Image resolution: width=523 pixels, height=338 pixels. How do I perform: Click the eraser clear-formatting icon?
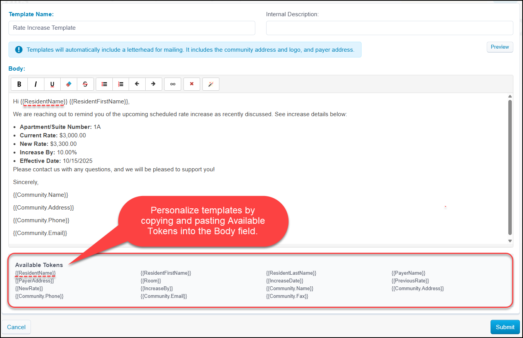click(x=69, y=84)
